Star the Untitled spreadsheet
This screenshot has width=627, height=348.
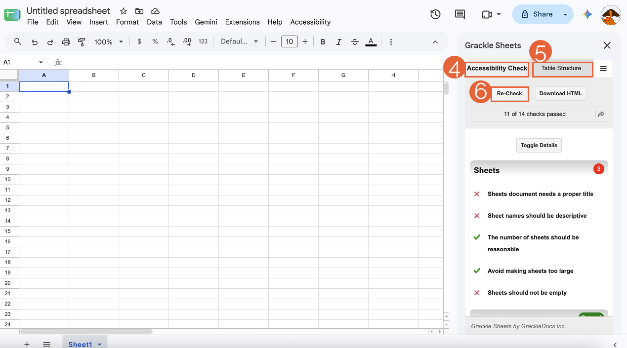point(124,11)
